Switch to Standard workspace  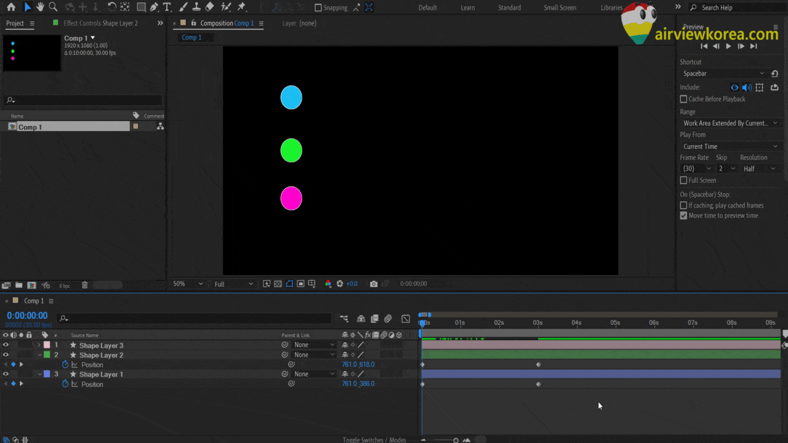point(510,8)
